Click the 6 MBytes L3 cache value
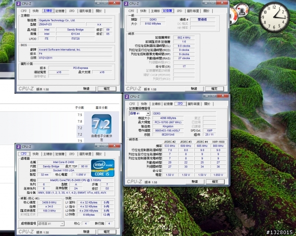 89,215
